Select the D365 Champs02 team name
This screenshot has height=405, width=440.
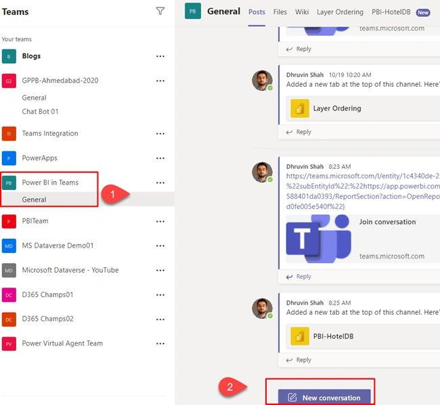47,319
